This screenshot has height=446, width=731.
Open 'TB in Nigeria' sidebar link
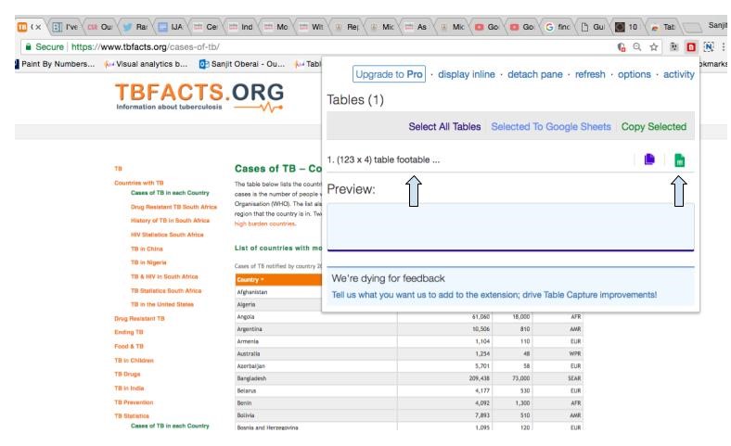tap(148, 262)
